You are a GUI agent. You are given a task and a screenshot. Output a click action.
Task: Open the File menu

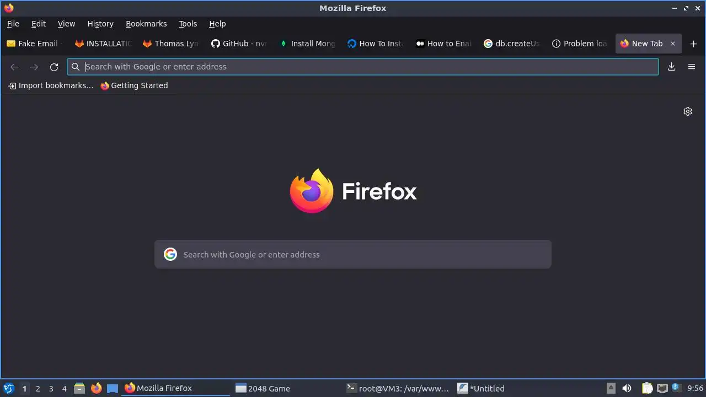coord(13,24)
